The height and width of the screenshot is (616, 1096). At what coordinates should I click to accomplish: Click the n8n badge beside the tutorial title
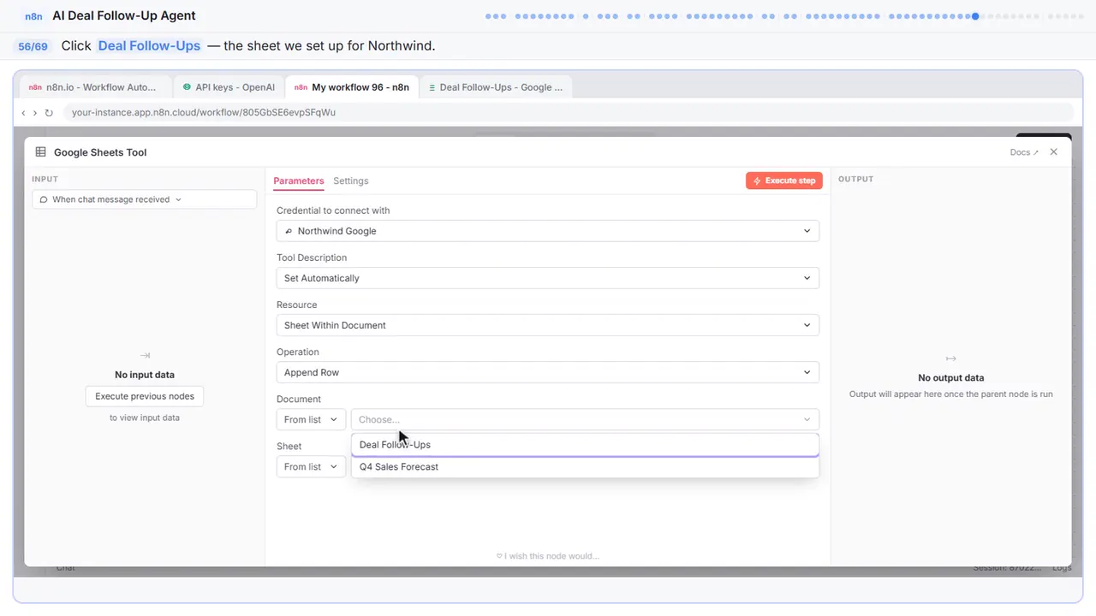pos(34,16)
